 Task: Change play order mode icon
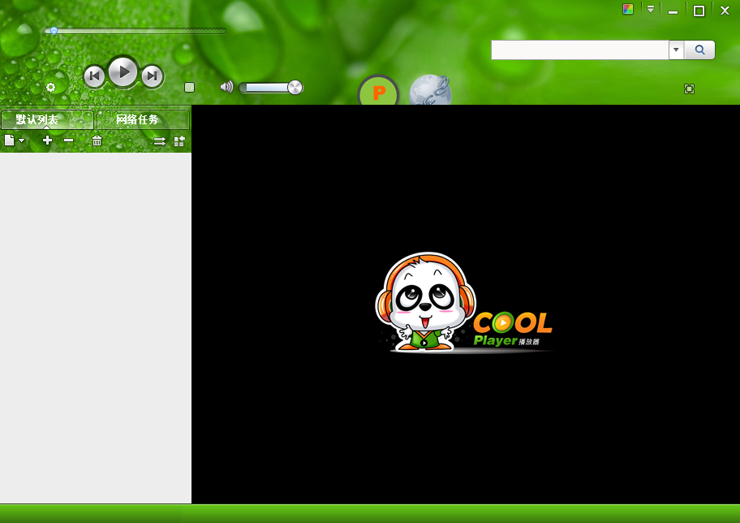click(x=160, y=141)
